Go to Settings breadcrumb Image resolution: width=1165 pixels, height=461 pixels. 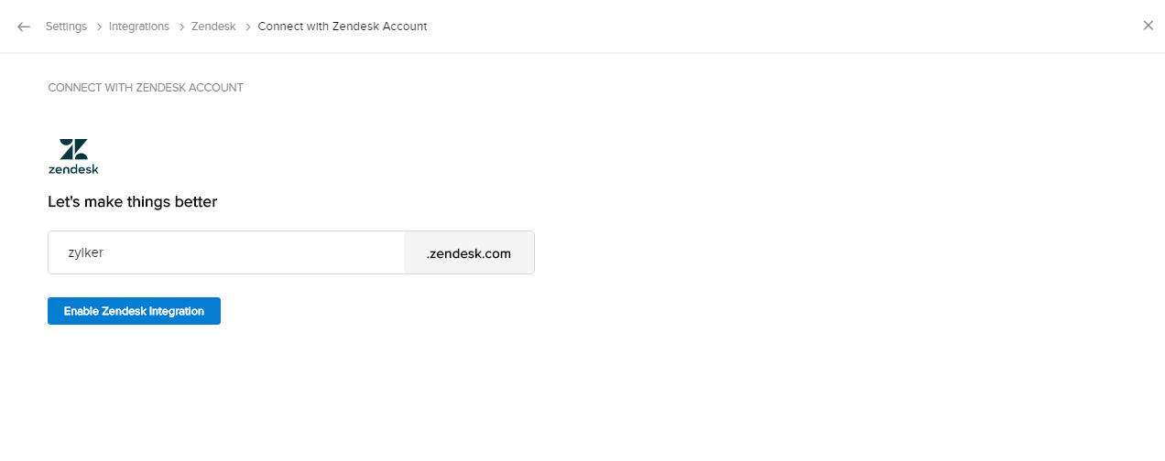coord(66,27)
